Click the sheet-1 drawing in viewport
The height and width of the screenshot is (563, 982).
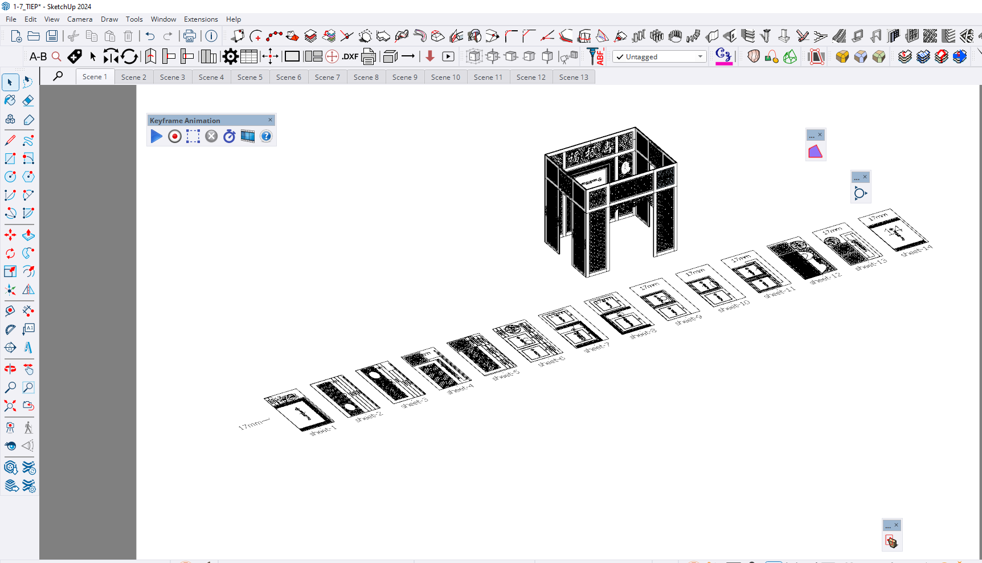point(302,413)
